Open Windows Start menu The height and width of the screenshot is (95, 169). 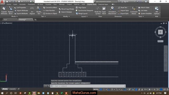click(x=2, y=93)
